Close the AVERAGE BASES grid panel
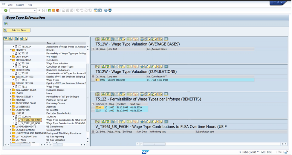Image resolution: width=292 pixels, height=155 pixels. click(x=166, y=39)
